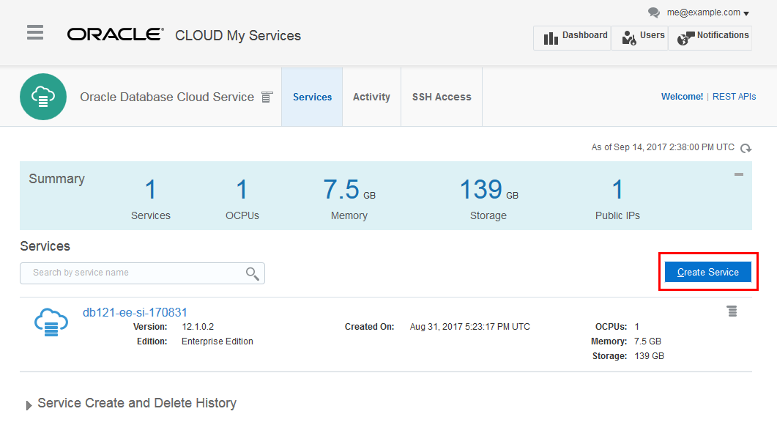Click the db121-ee-si-170831 cloud database icon
Image resolution: width=777 pixels, height=436 pixels.
click(51, 322)
